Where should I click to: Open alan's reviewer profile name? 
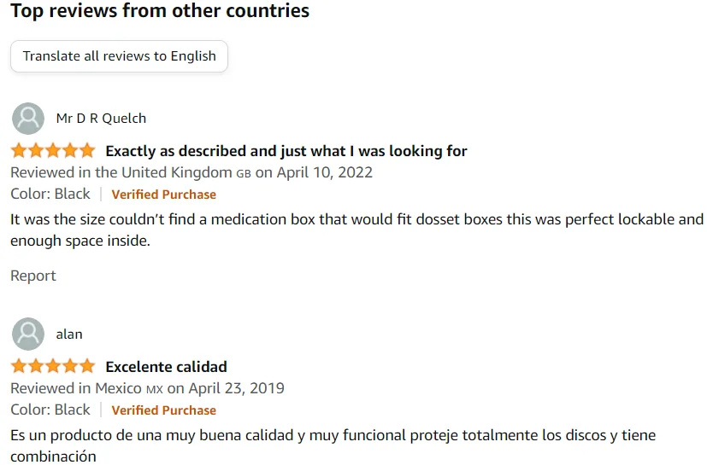point(69,334)
